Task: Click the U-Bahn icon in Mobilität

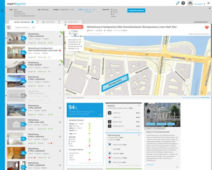Action: (110, 113)
